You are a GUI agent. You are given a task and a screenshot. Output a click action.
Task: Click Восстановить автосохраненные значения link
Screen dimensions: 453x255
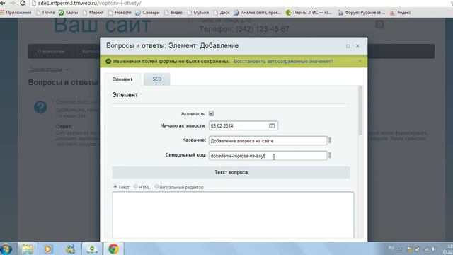coord(283,62)
